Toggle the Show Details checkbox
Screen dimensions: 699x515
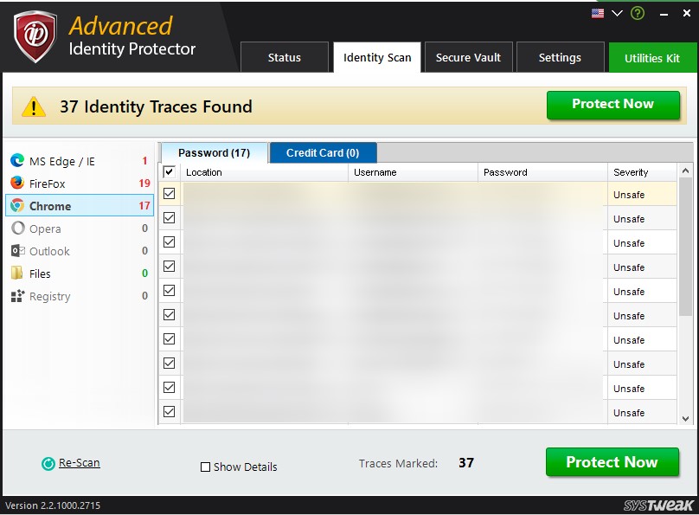coord(205,467)
